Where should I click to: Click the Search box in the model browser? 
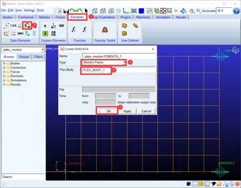(23, 177)
